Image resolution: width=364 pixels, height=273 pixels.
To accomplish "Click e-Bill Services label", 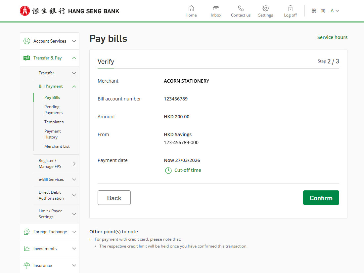I will [x=51, y=179].
